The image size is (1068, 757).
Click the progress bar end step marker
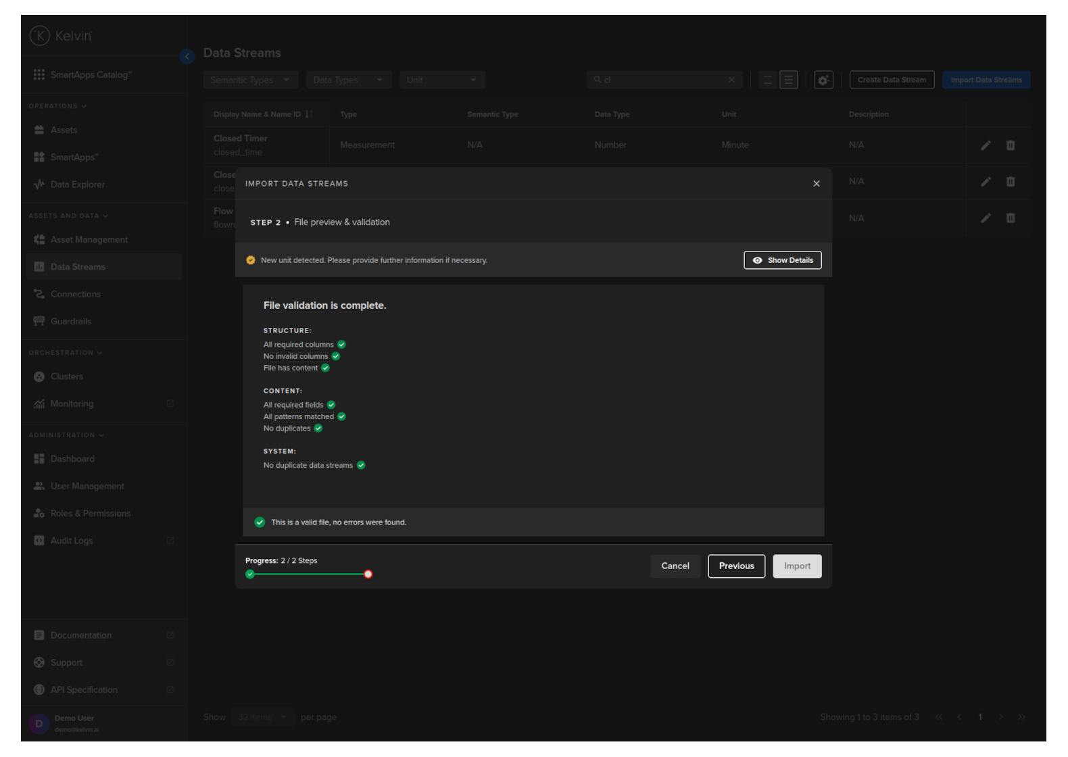click(368, 575)
